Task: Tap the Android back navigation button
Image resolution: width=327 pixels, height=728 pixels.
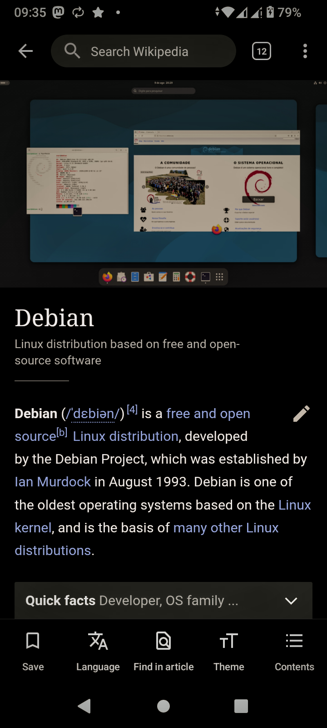Action: point(84,706)
